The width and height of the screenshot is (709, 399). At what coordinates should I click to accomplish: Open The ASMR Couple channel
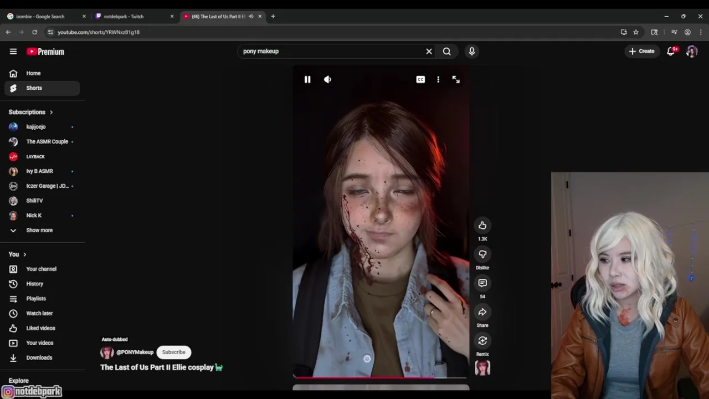[42, 141]
